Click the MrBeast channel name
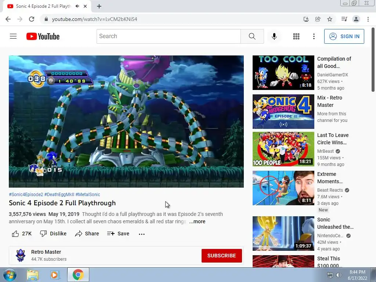Screen dimensions: 376x282 (325, 151)
